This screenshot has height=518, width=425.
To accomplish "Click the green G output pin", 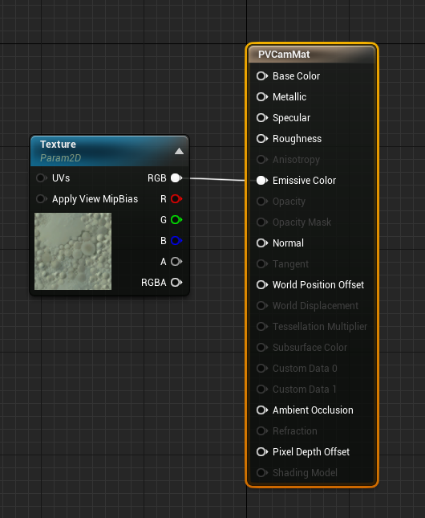I will pos(176,220).
